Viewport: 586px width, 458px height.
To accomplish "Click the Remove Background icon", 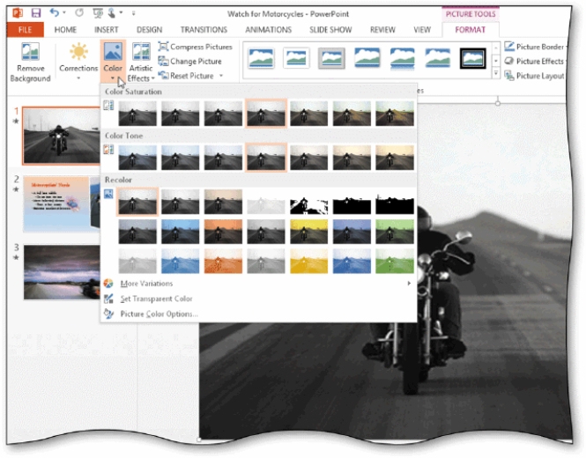I will [x=31, y=53].
